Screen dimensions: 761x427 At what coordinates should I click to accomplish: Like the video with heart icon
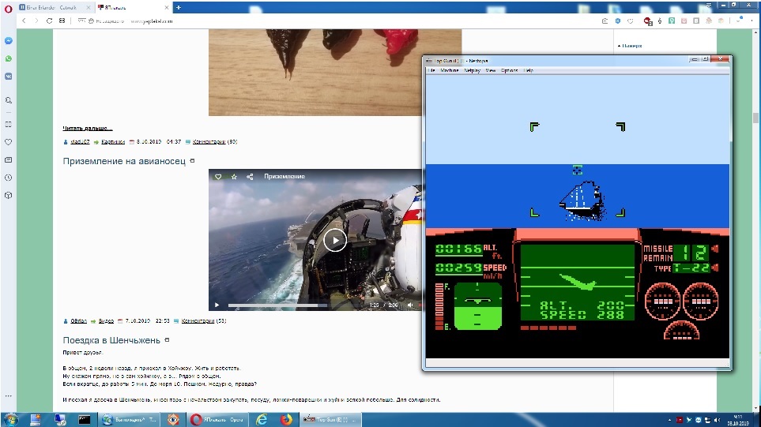pos(218,177)
